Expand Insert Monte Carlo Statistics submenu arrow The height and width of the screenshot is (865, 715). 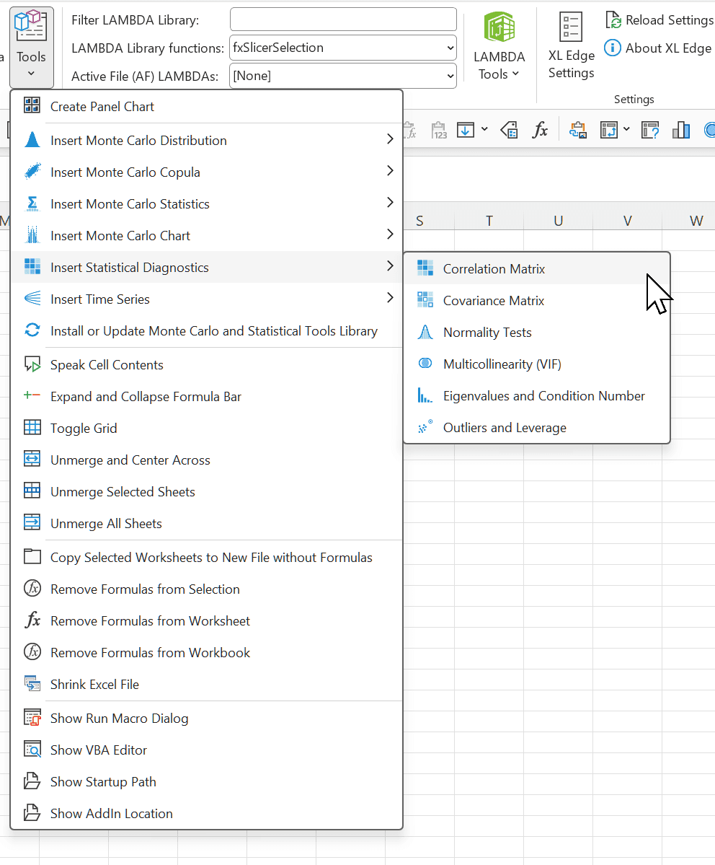(x=391, y=203)
